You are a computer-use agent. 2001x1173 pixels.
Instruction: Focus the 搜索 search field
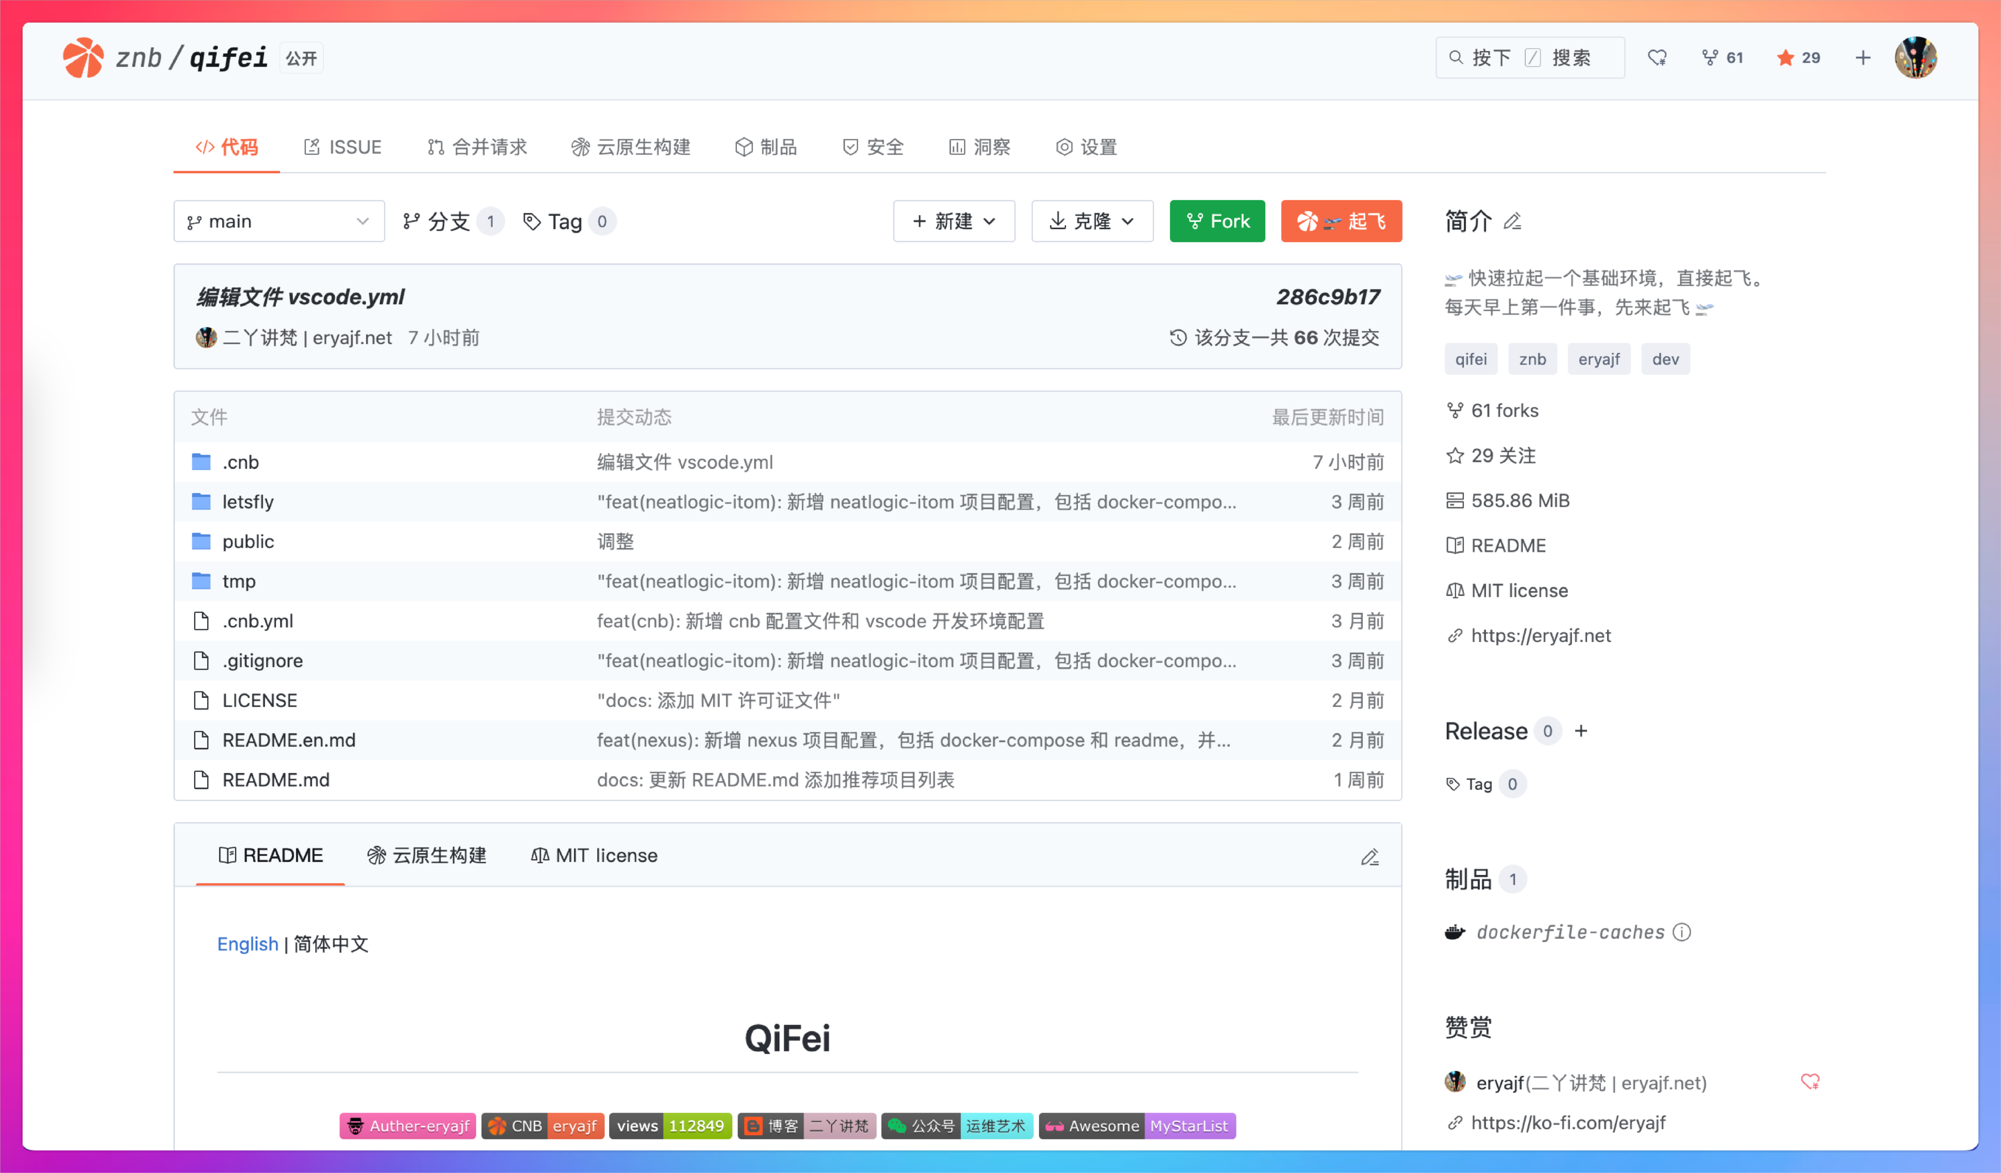[x=1530, y=58]
